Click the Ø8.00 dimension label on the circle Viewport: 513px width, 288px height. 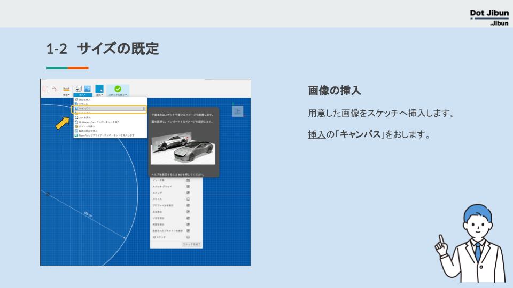pos(88,214)
